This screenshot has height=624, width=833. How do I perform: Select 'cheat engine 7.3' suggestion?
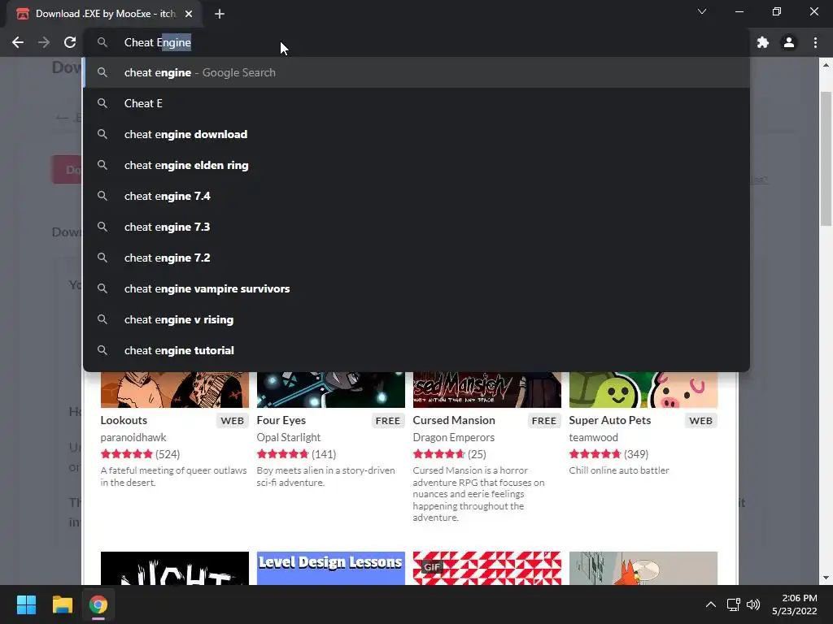(416, 227)
